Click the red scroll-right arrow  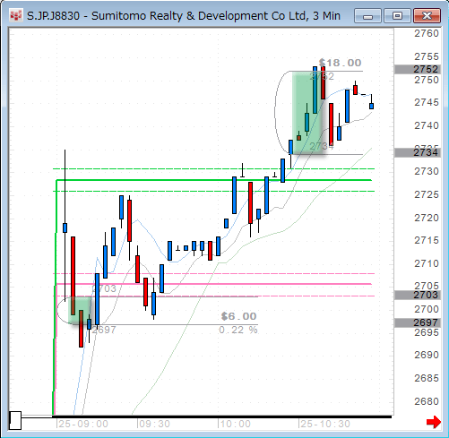(x=434, y=422)
